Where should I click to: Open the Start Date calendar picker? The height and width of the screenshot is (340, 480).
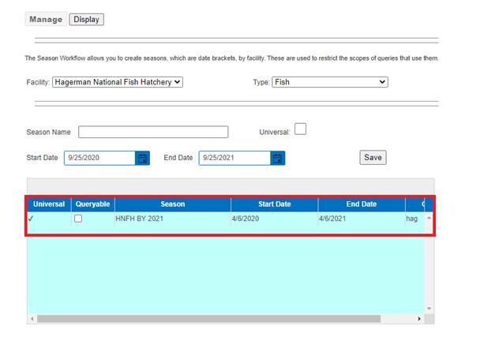click(142, 158)
